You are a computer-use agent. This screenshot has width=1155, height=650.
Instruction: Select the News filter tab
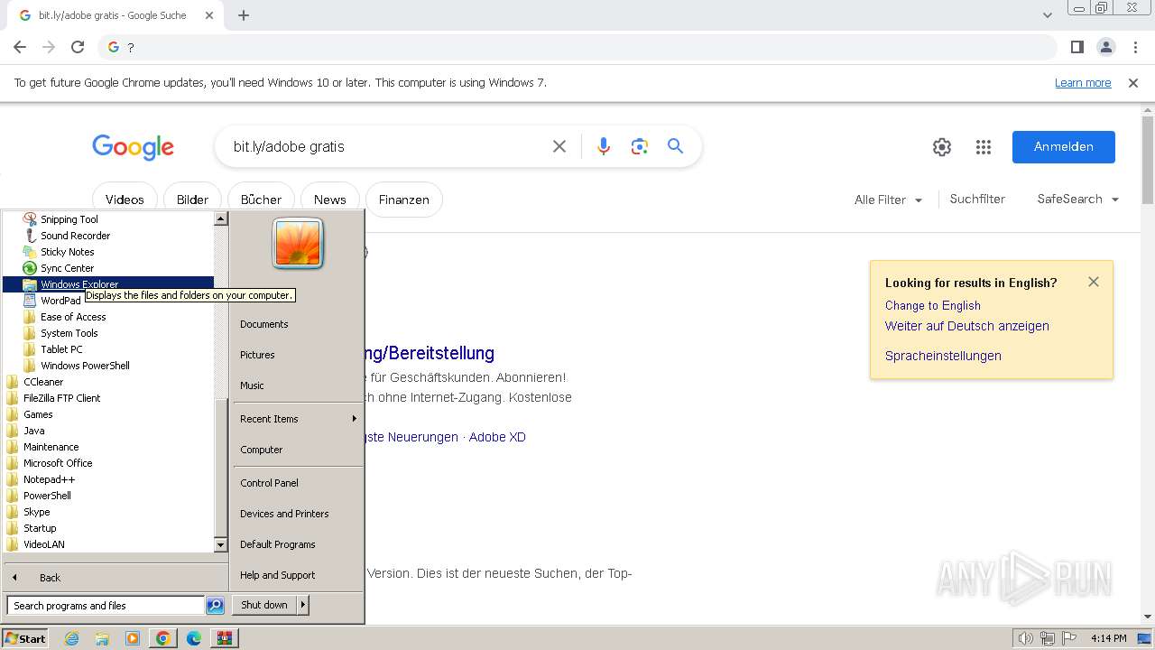[x=329, y=200]
